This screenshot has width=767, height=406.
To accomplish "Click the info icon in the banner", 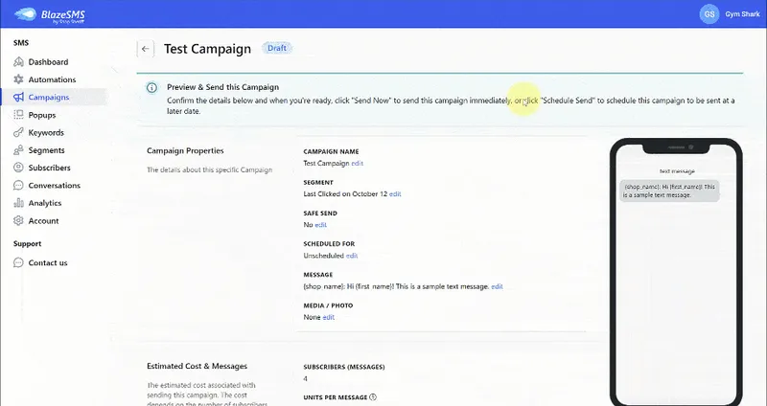I will (152, 87).
